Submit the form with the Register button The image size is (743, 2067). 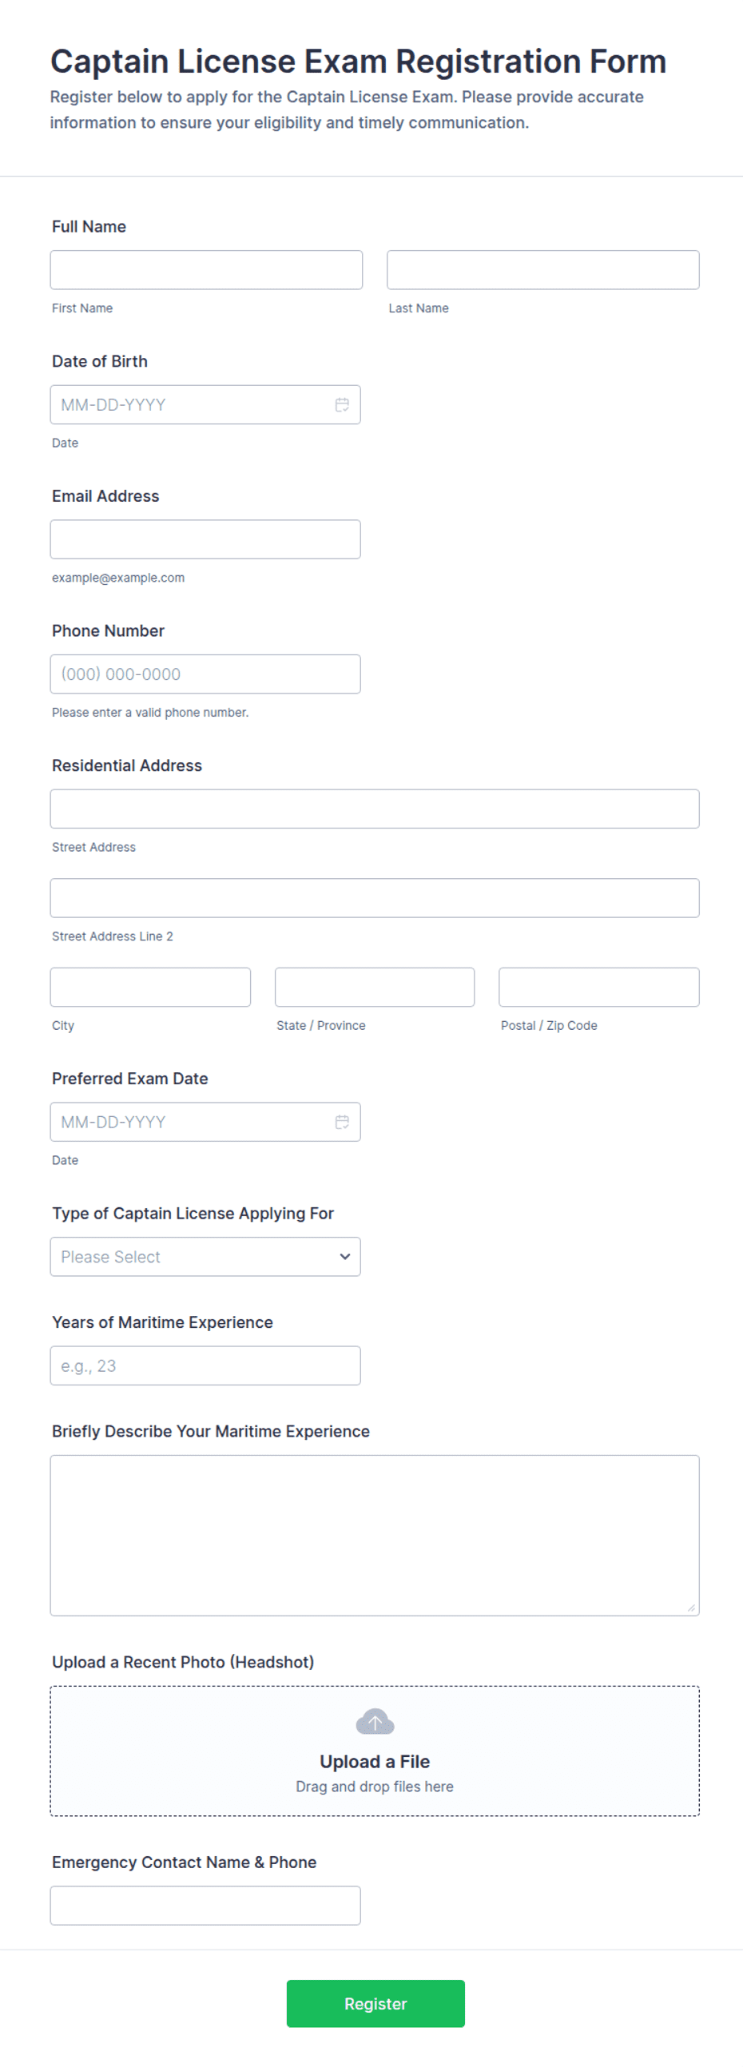[375, 2003]
